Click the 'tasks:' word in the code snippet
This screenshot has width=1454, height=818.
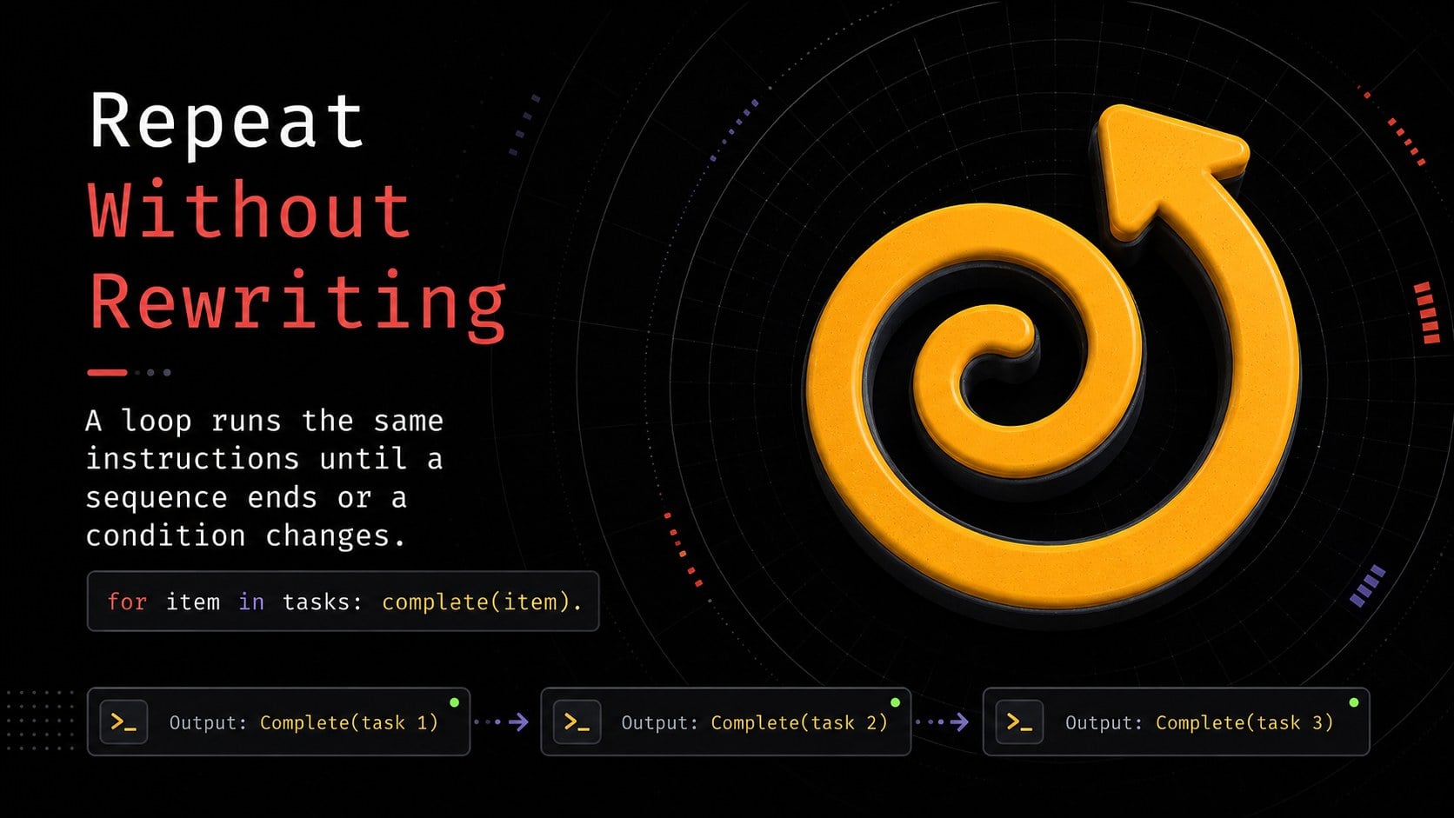(322, 602)
